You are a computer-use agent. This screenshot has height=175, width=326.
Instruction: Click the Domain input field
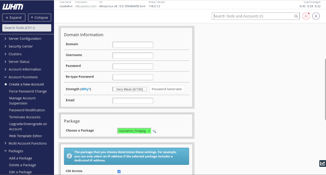(x=133, y=44)
